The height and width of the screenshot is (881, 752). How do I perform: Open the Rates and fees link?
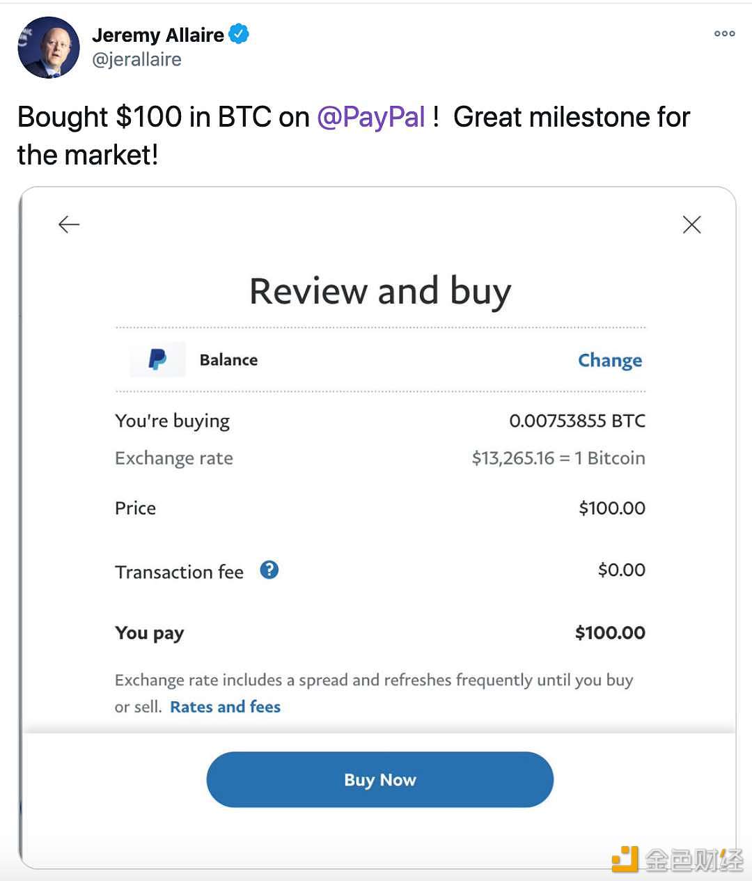coord(225,707)
